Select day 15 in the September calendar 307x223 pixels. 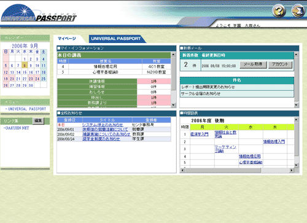[x=25, y=72]
